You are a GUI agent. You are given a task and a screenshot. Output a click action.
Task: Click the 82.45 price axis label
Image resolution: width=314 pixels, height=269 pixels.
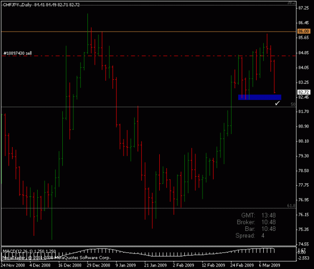303,97
